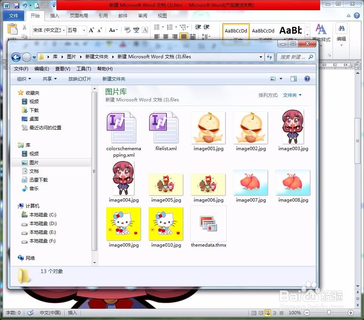The image size is (364, 320).
Task: Click 新建文件夹 button in Explorer toolbar
Action: 114,79
